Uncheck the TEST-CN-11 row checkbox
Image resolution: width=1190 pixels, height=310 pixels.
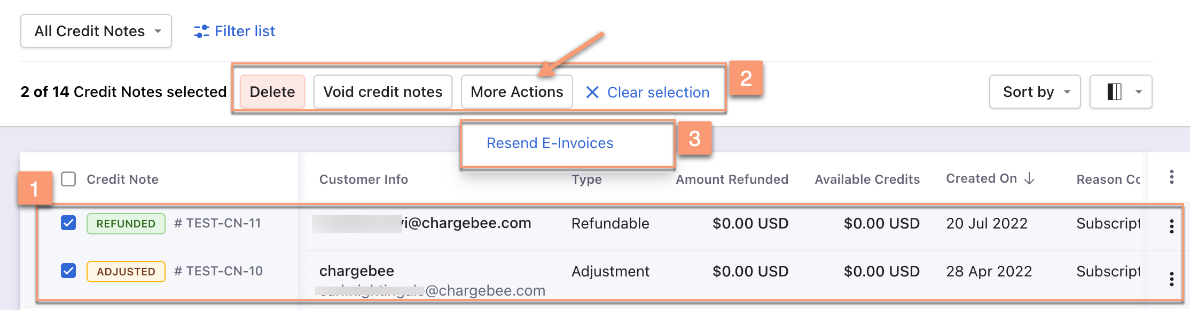pos(68,223)
